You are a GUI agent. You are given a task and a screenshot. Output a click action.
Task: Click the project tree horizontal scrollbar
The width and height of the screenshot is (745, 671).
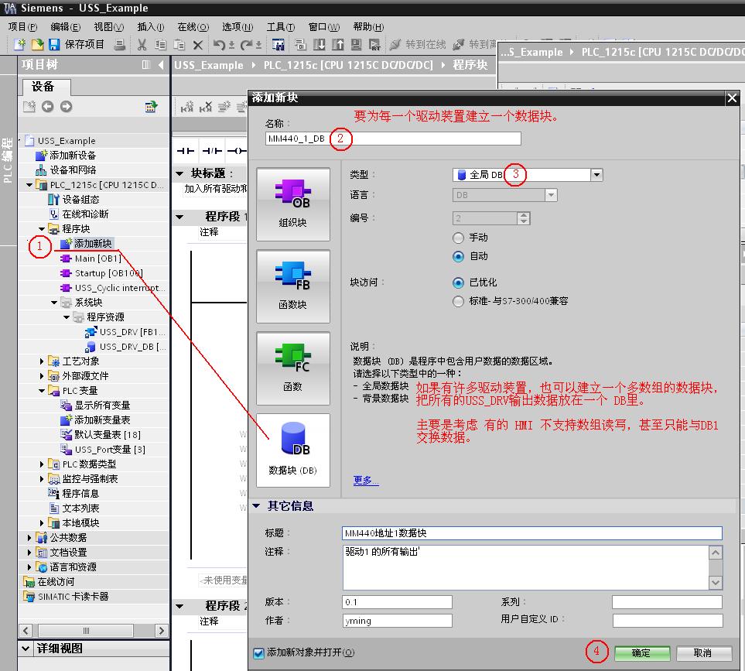tap(86, 631)
